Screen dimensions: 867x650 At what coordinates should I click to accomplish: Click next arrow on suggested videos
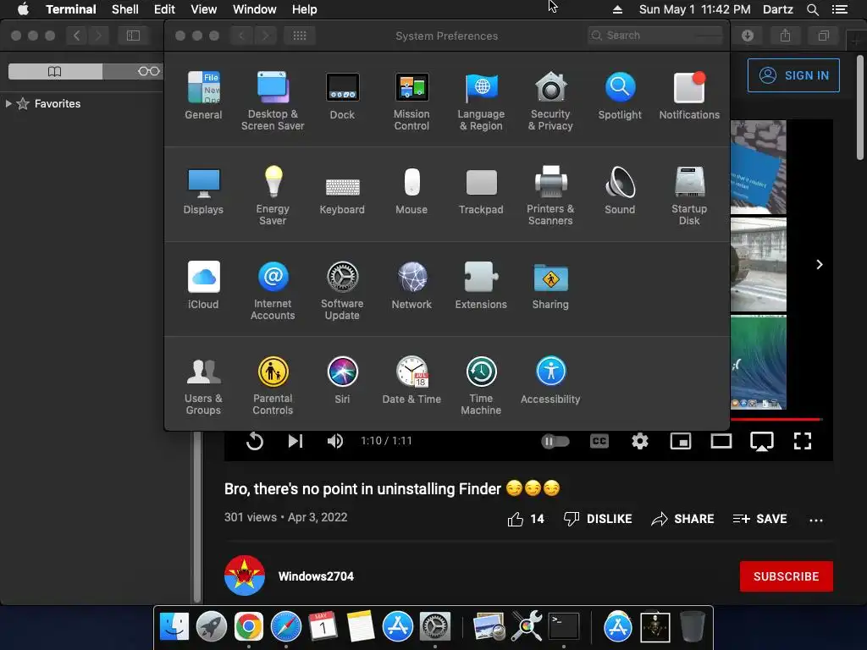coord(820,265)
